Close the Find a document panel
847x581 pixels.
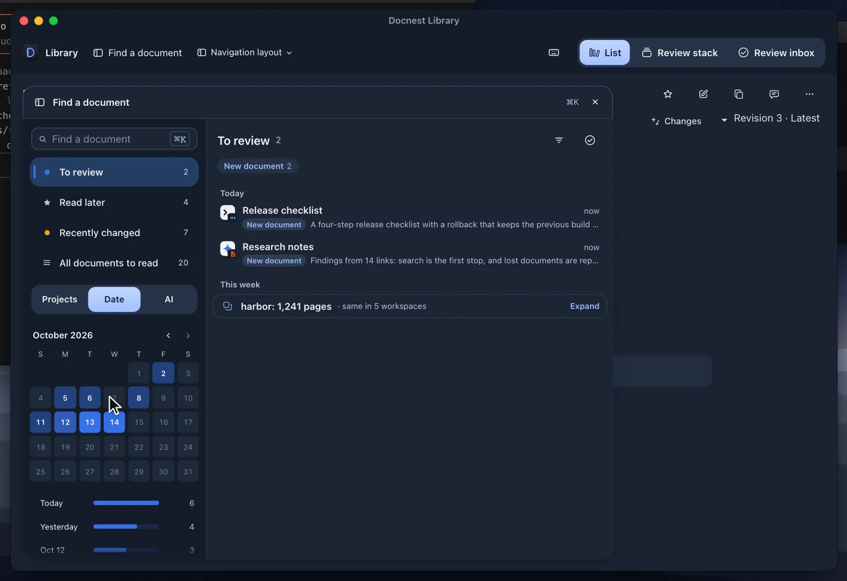[x=595, y=102]
